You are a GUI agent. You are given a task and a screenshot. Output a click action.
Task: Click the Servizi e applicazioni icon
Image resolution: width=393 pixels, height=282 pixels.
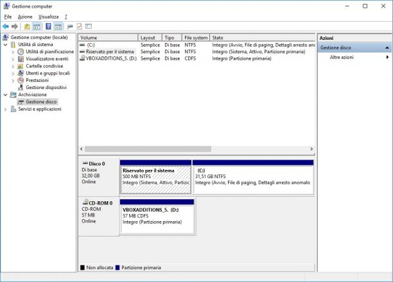(x=13, y=109)
